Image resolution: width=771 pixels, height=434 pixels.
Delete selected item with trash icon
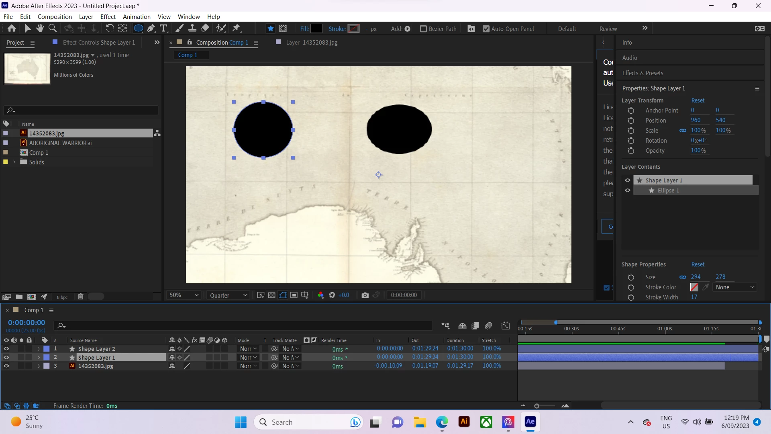(80, 297)
